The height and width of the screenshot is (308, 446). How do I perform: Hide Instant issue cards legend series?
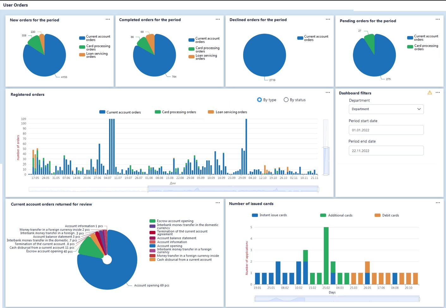[x=269, y=215]
